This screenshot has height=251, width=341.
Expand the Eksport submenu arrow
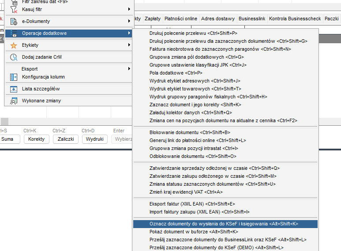129,69
